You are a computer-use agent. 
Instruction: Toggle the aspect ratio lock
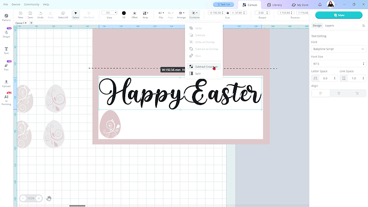228,13
